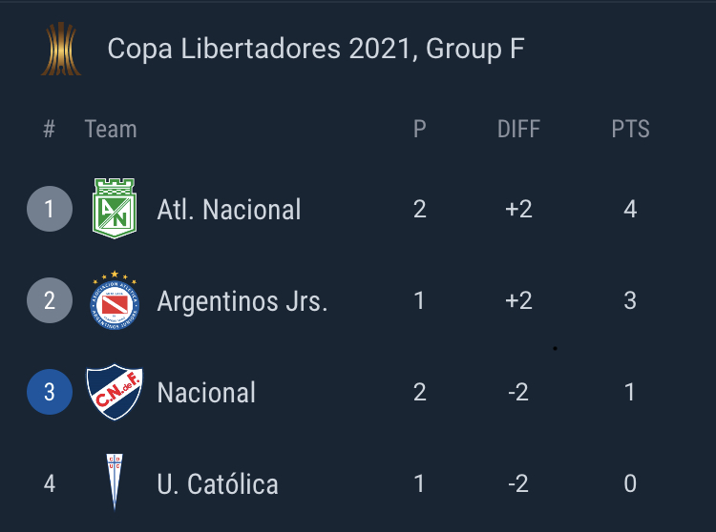Viewport: 716px width, 532px height.
Task: Click Argentinos Jrs. +2 goal difference
Action: pos(518,300)
